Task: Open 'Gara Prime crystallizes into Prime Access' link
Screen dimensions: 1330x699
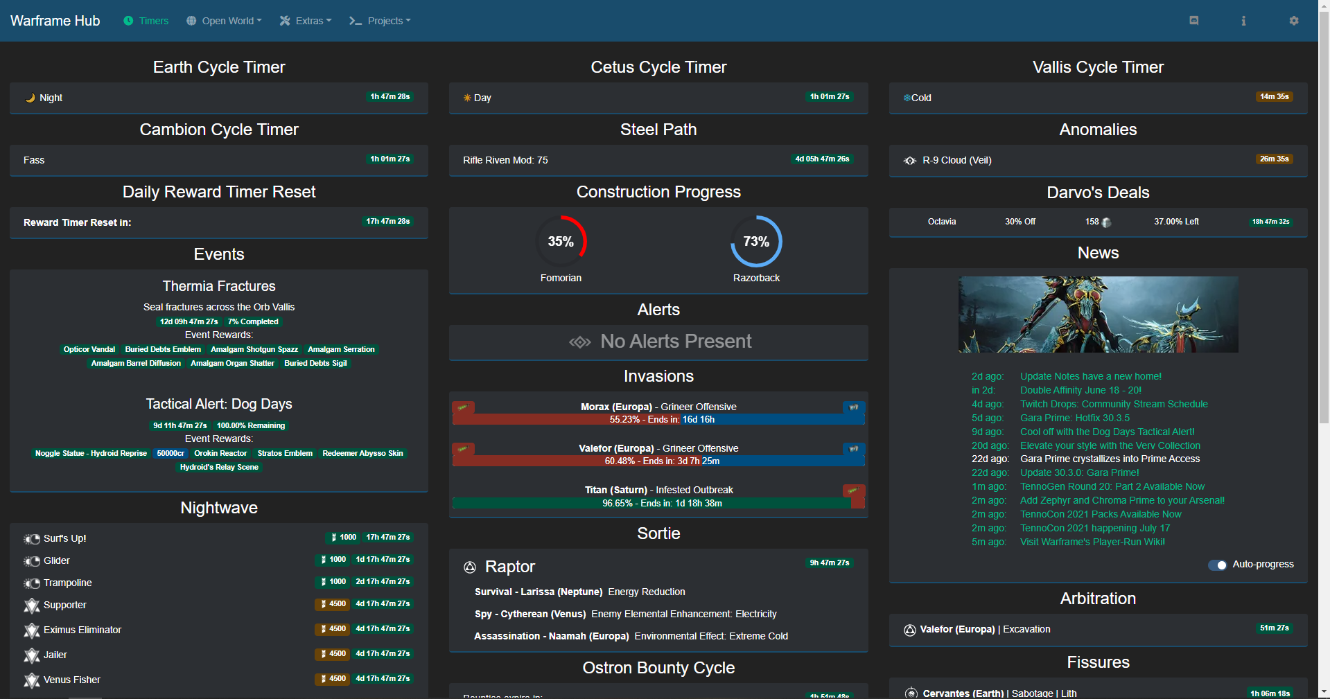Action: 1110,459
